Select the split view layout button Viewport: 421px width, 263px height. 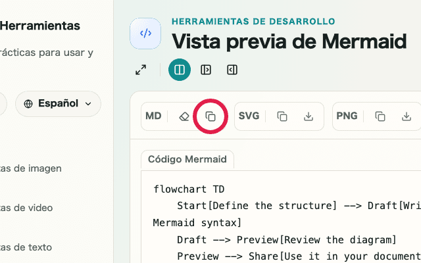tap(180, 70)
